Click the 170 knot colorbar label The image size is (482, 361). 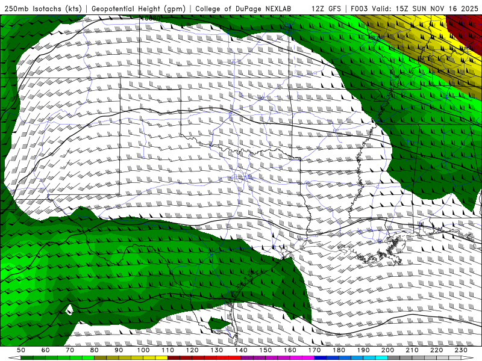[x=315, y=350]
